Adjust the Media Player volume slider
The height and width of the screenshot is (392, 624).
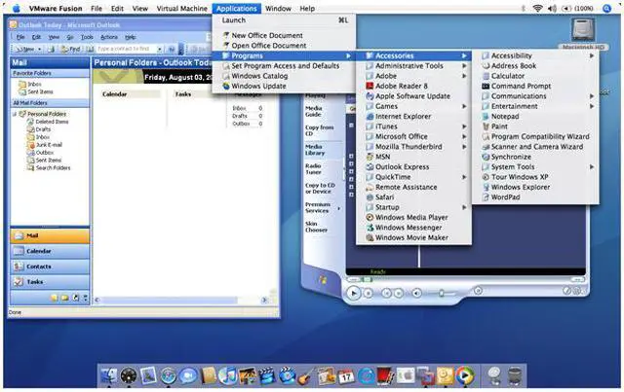click(x=442, y=294)
